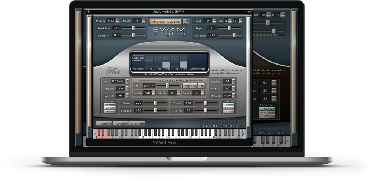This screenshot has width=371, height=181.
Task: Increase U 2.0 in background window
Action: coord(283,13)
